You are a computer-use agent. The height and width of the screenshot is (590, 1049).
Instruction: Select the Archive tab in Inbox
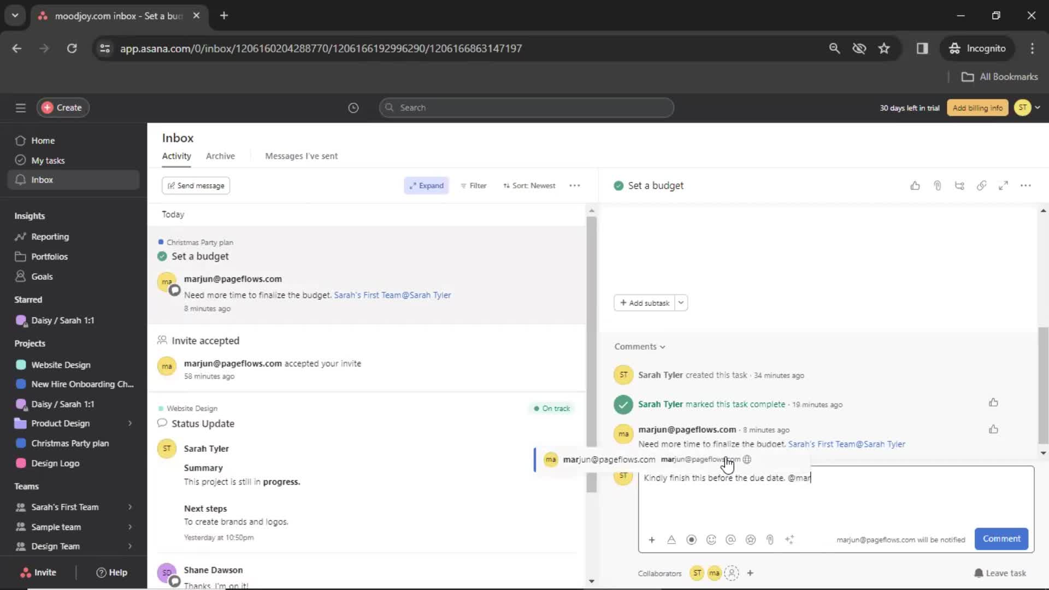pyautogui.click(x=221, y=156)
